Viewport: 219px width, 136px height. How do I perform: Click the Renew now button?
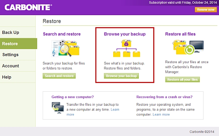click(x=206, y=10)
